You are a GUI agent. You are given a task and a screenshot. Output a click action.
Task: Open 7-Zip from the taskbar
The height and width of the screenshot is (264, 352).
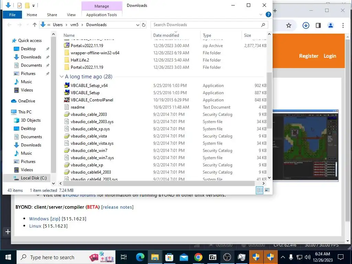pyautogui.click(x=212, y=257)
